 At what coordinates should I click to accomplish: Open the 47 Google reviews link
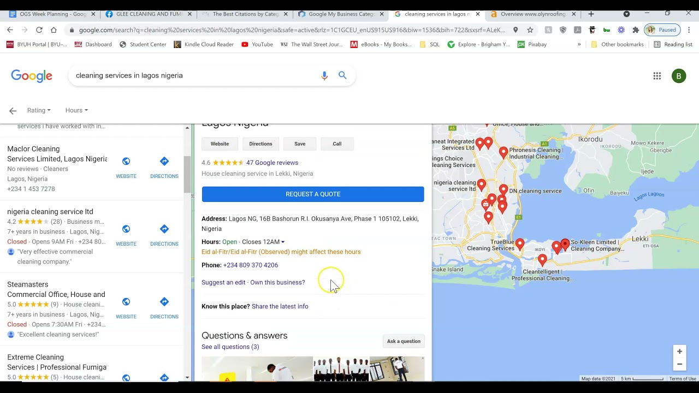coord(272,163)
